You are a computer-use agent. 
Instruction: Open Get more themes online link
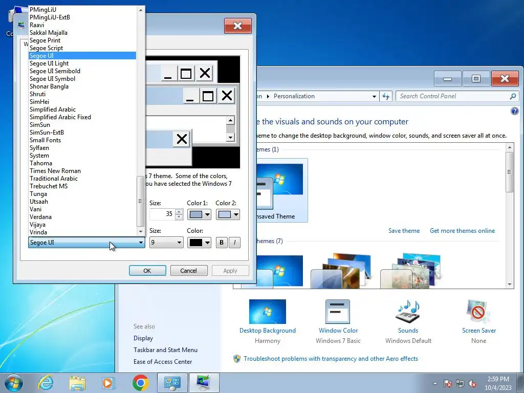coord(462,231)
